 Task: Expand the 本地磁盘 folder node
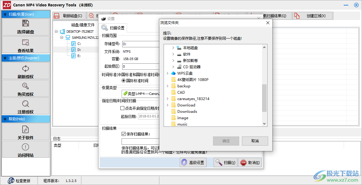[173, 48]
